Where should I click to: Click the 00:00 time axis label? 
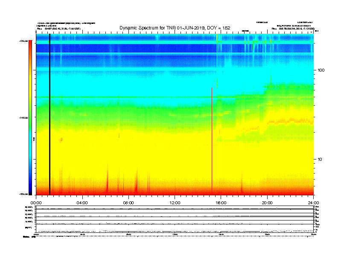tap(36, 203)
